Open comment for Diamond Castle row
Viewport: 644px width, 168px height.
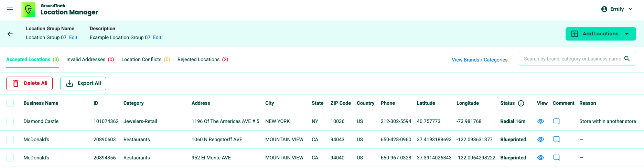(556, 121)
